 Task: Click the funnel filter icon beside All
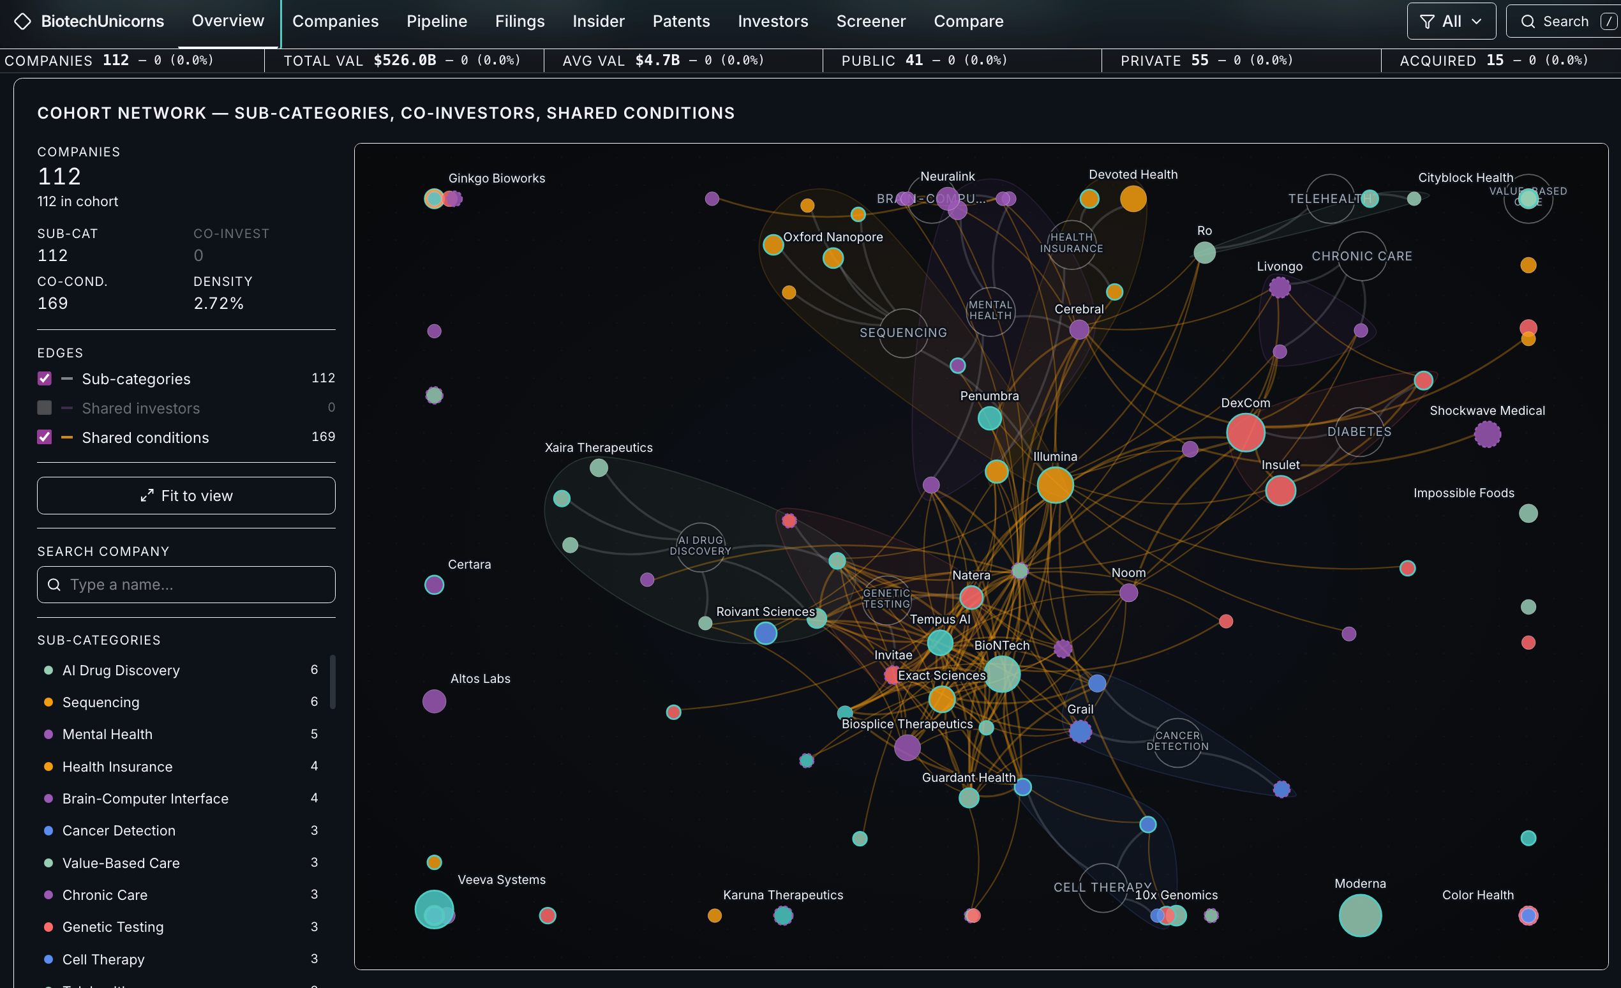pos(1427,22)
